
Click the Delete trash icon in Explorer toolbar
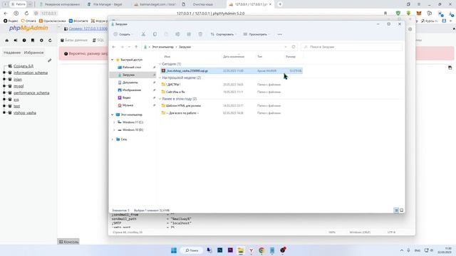pos(200,34)
